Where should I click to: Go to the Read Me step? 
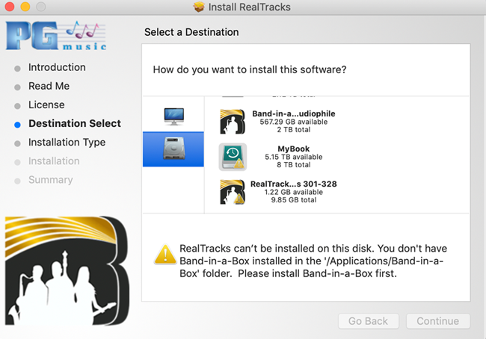(x=49, y=86)
